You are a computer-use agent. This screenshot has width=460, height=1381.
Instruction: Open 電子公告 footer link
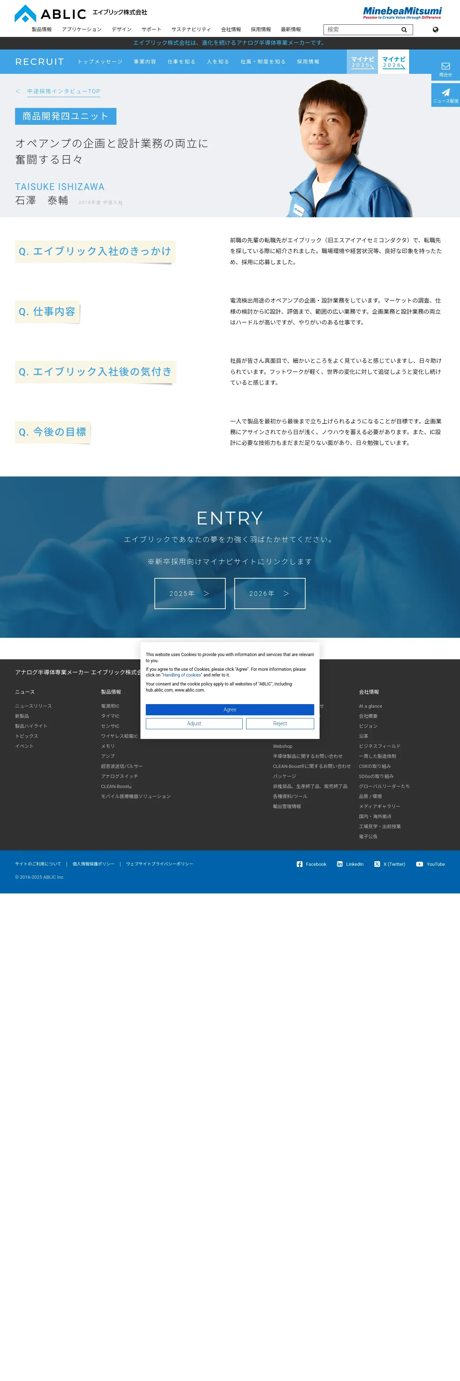(x=368, y=836)
